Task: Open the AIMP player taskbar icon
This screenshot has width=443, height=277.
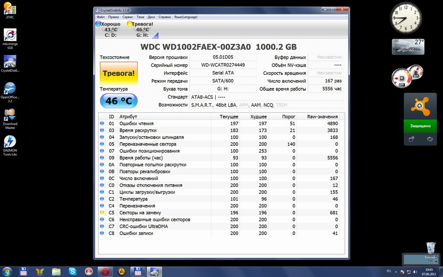Action: [x=121, y=272]
